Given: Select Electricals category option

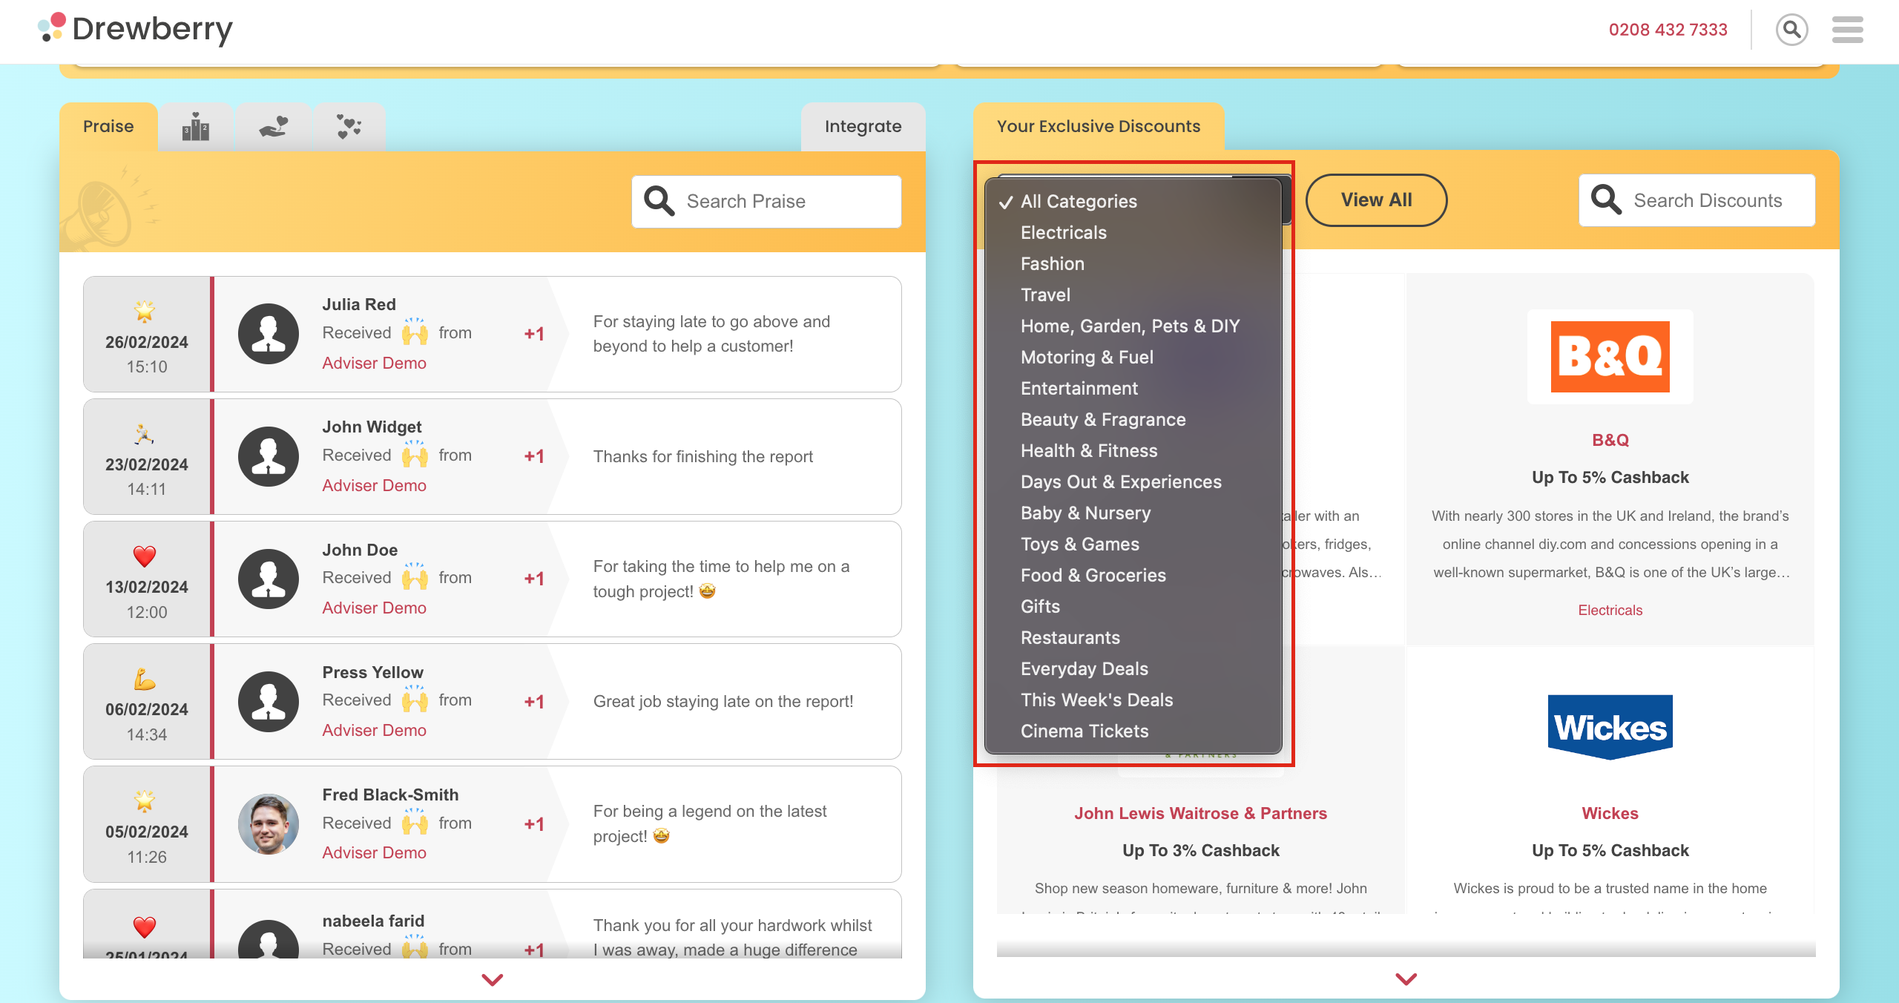Looking at the screenshot, I should [x=1133, y=233].
